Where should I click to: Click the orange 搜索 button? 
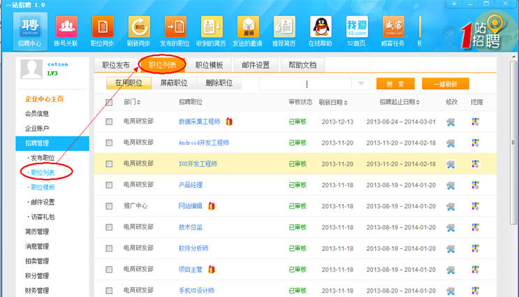point(395,84)
